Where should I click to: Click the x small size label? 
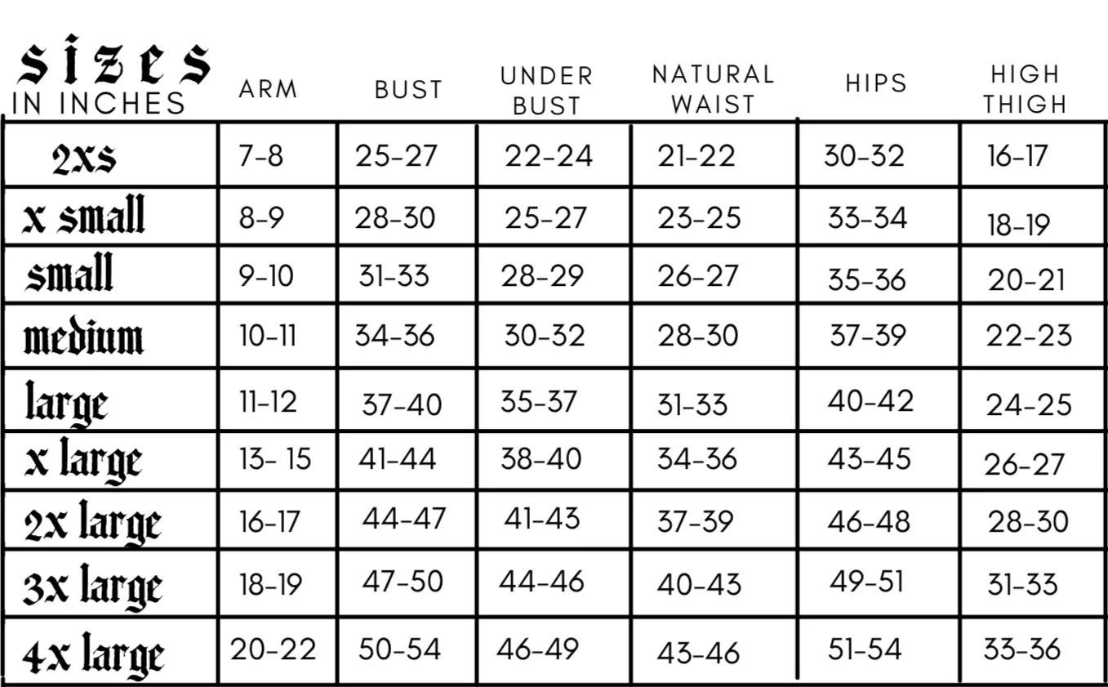[84, 215]
